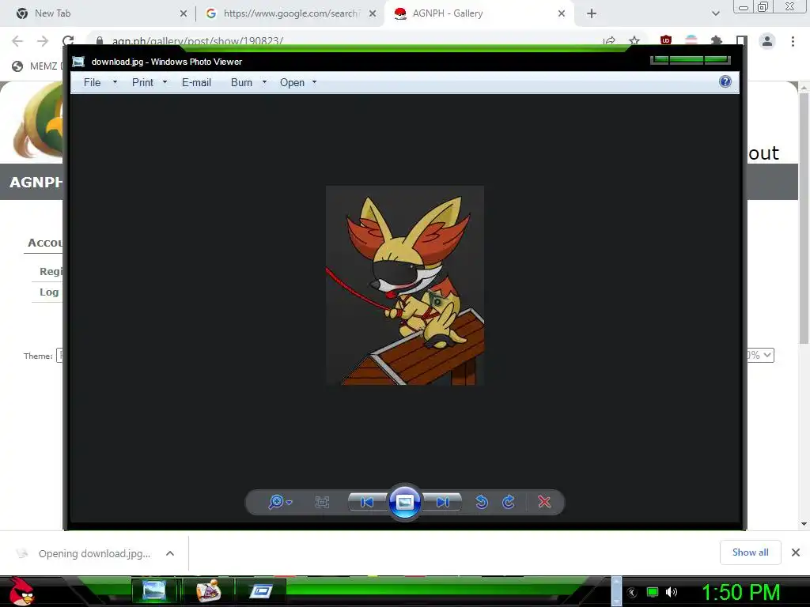Rotate the image counterclockwise

tap(482, 502)
